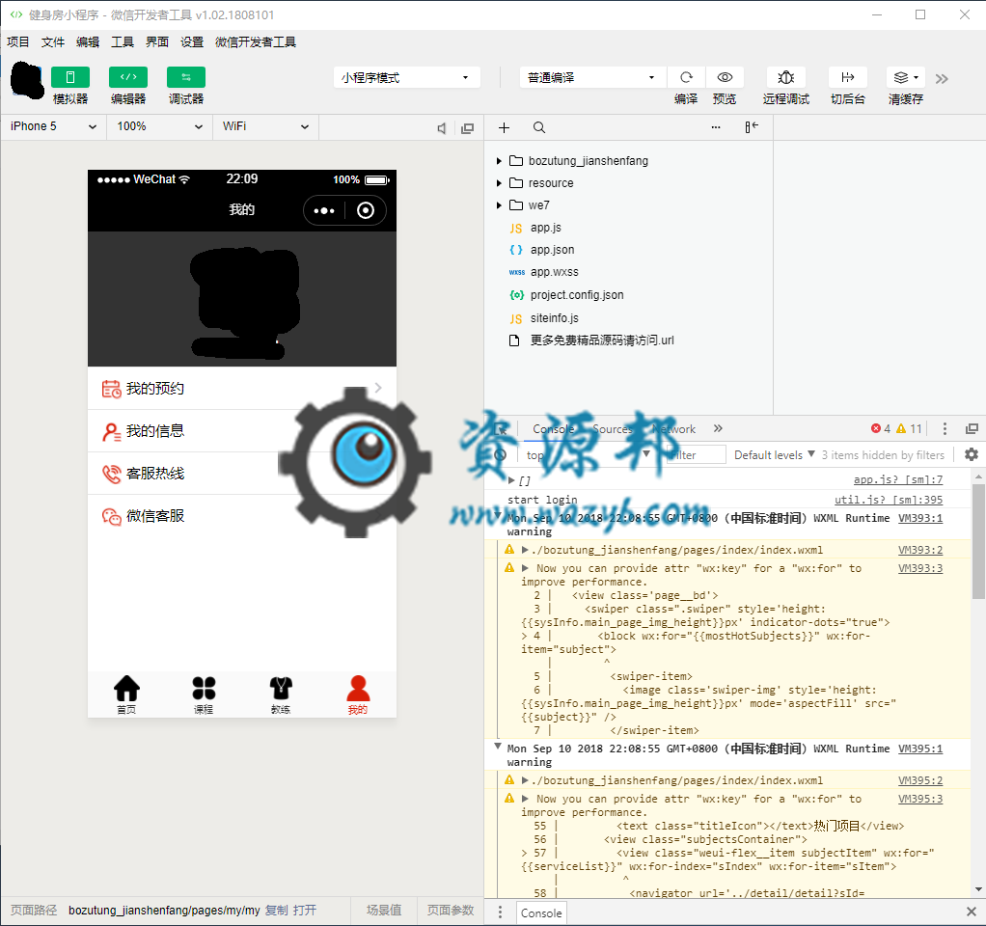
Task: Expand the we7 folder
Action: click(499, 204)
